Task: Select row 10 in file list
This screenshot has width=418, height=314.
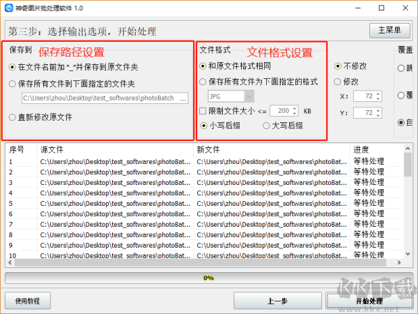Action: tap(205, 255)
